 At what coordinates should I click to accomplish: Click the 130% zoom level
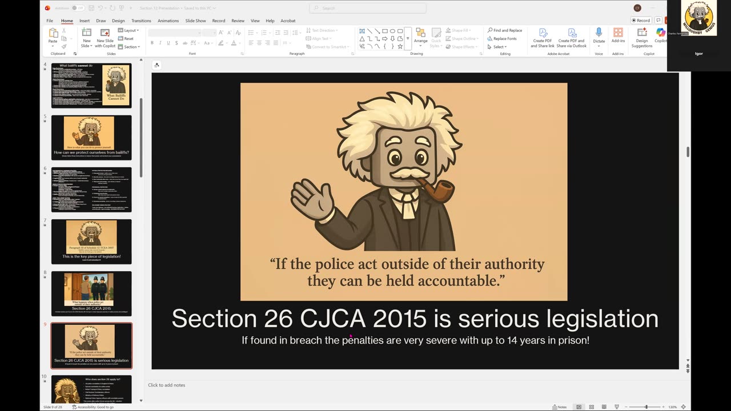point(673,407)
